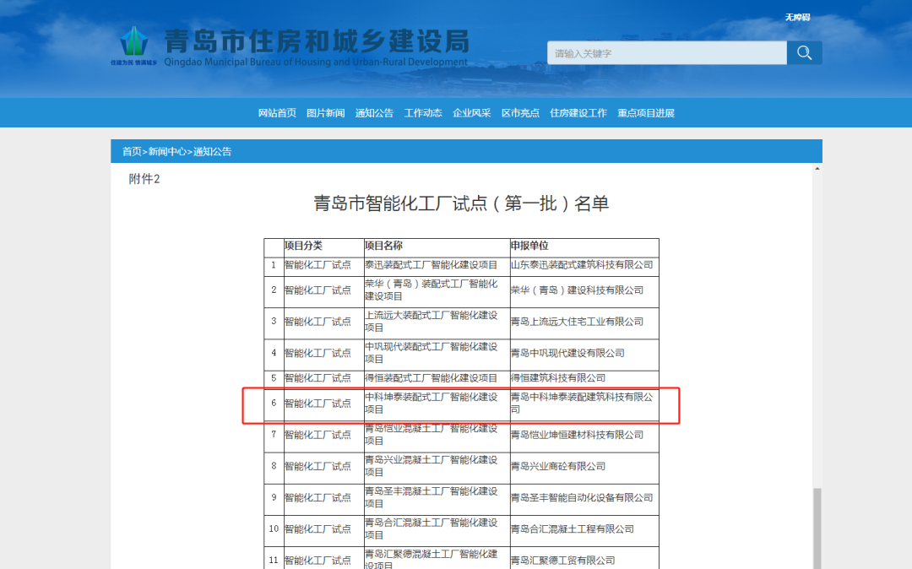Open the 图片新闻 menu item
This screenshot has width=912, height=569.
[326, 113]
